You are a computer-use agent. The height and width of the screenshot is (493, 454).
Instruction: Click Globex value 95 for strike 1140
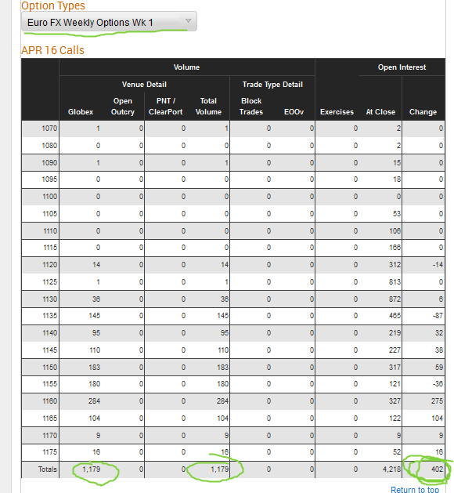96,333
